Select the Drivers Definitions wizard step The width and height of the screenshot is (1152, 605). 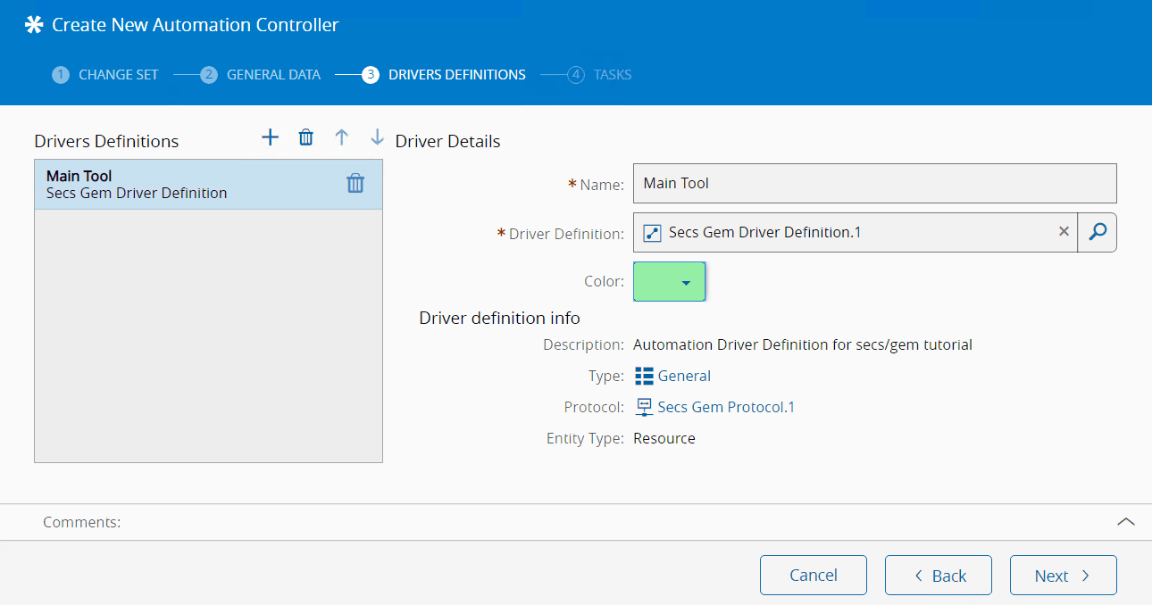coord(444,75)
